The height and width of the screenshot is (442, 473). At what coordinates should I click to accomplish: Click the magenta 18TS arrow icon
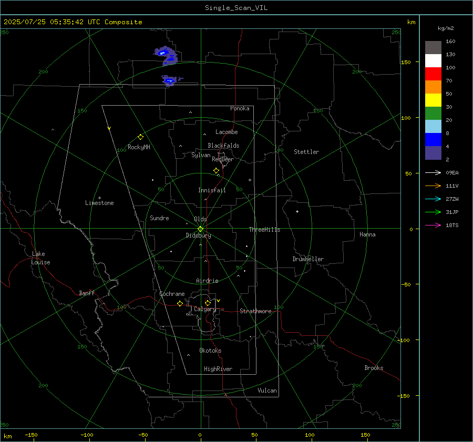click(433, 225)
